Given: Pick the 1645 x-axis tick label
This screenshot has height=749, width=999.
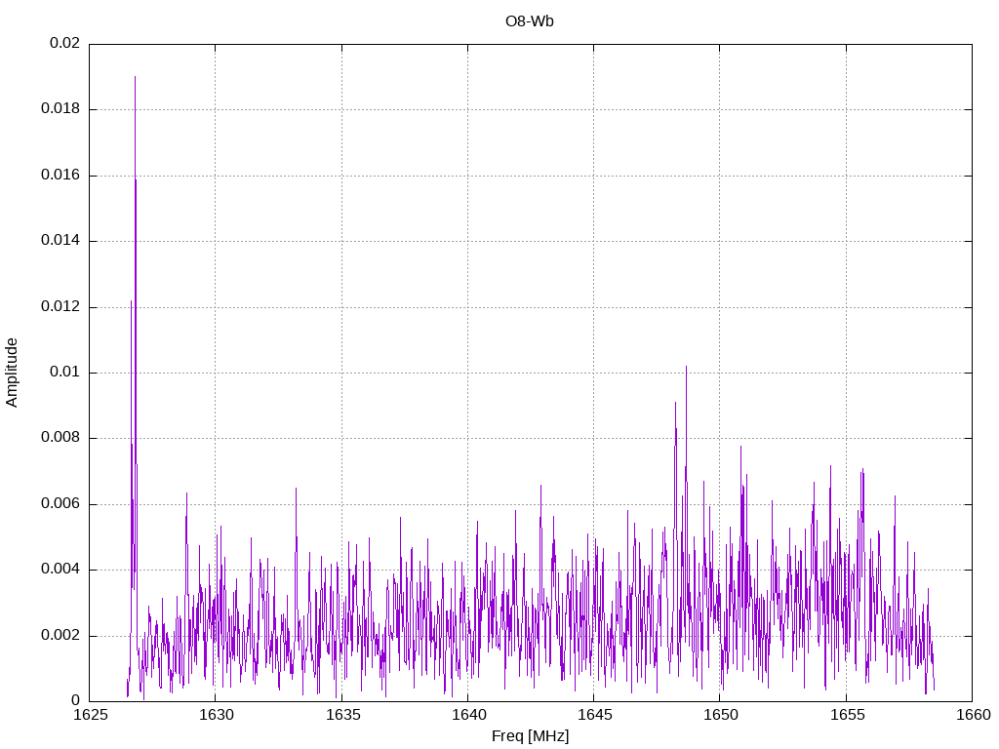Looking at the screenshot, I should [593, 716].
